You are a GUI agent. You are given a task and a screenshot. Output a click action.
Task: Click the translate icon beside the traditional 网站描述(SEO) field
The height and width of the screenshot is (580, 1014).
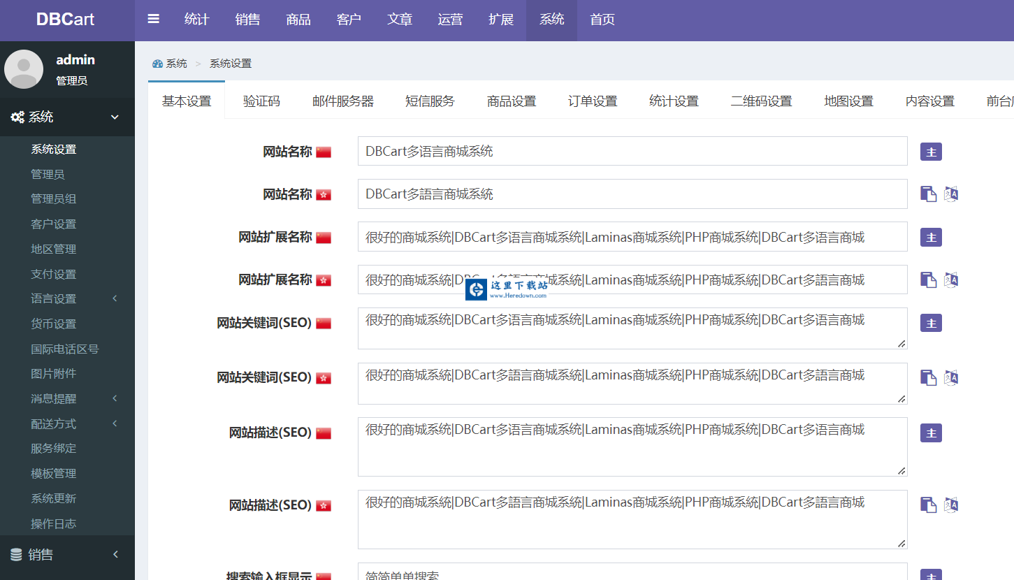[951, 505]
